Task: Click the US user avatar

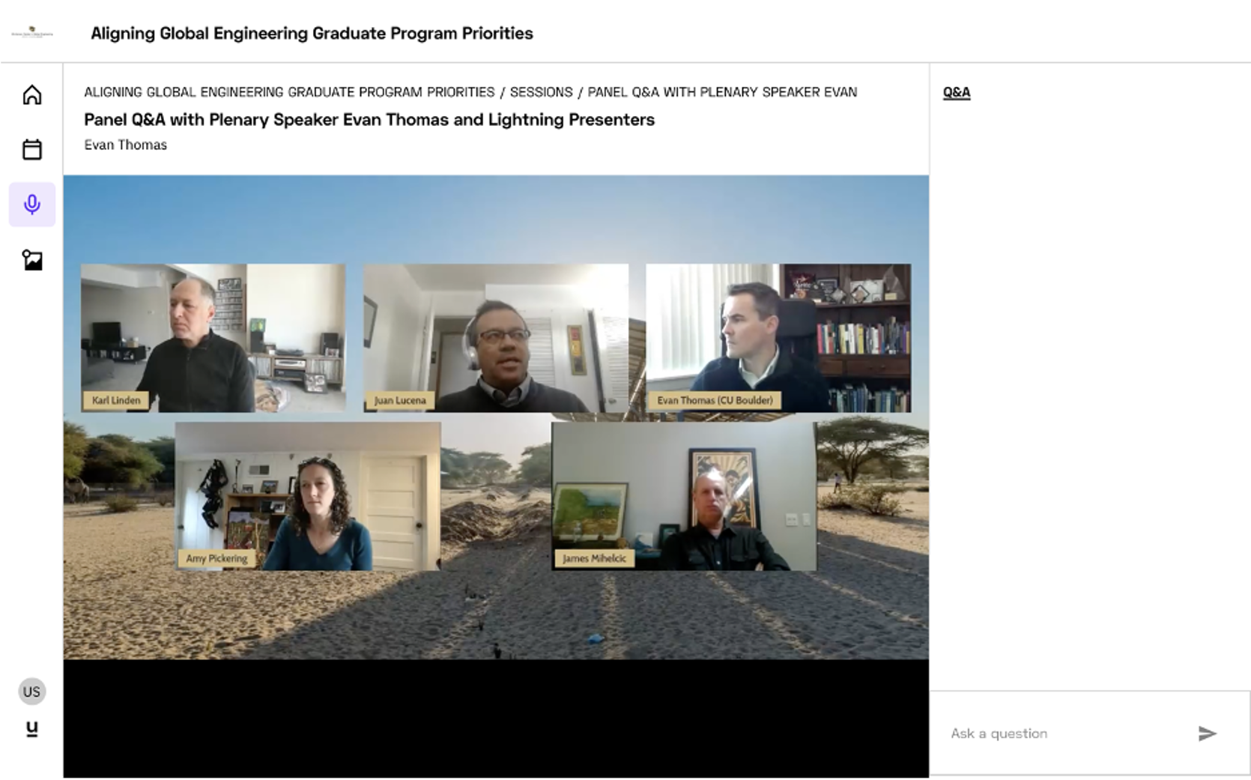Action: (x=31, y=692)
